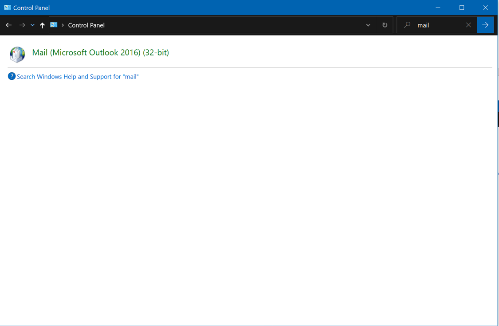
Task: Clear the mail search text
Action: pos(468,25)
